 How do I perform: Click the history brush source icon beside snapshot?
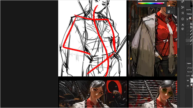tap(187, 19)
